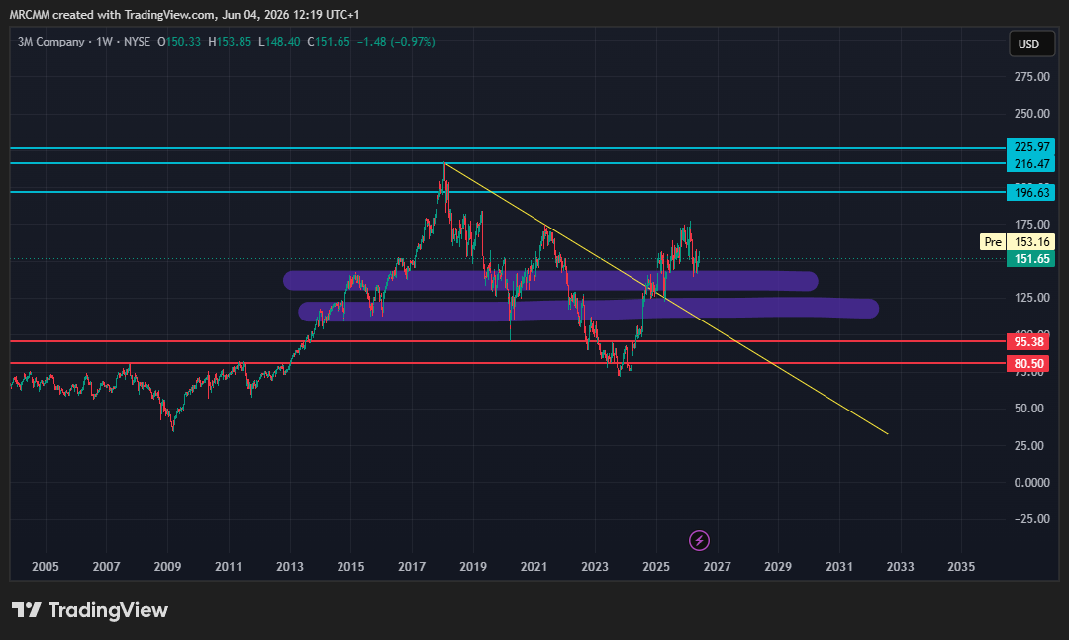The image size is (1069, 640).
Task: Click the 80.50 red price label
Action: pos(1028,363)
